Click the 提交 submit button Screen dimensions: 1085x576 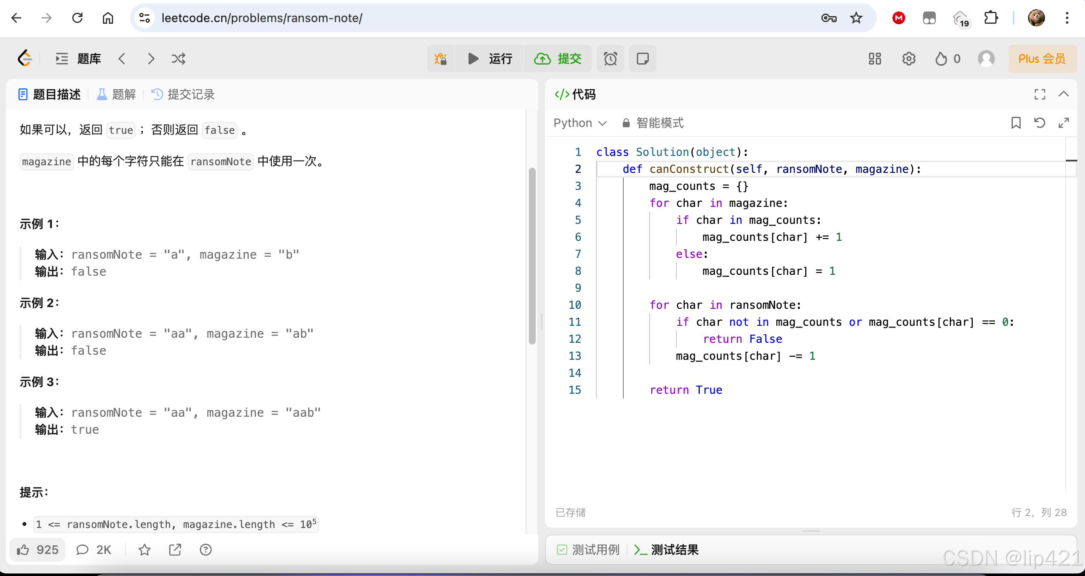(x=558, y=59)
